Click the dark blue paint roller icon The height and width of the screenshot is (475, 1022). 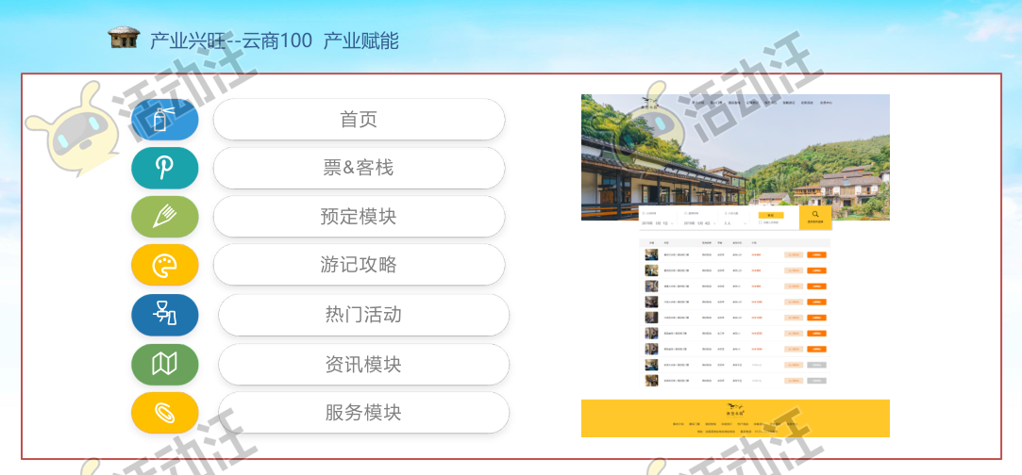point(164,315)
